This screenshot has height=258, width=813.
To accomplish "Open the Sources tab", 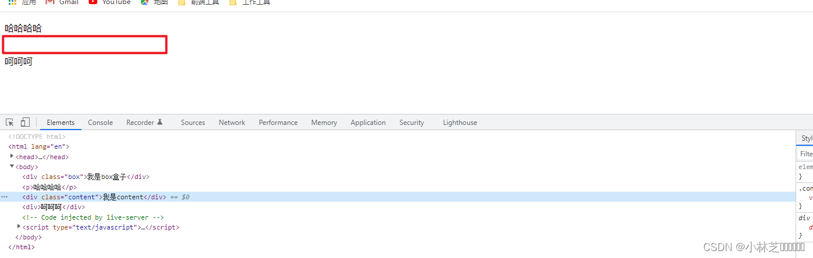I will (193, 123).
